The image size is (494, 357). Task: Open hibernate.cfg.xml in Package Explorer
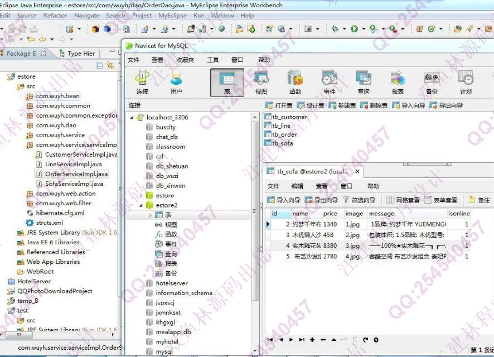tap(55, 213)
